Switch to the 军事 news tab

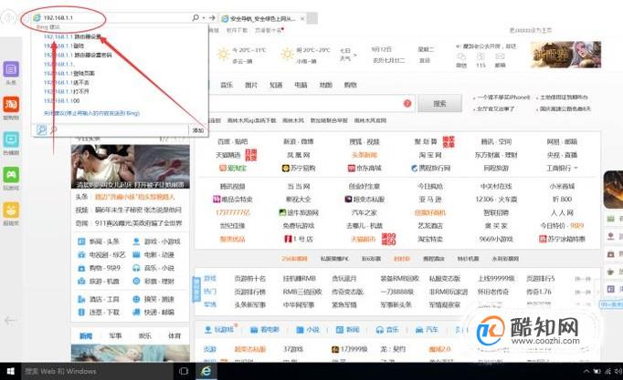coord(115,336)
